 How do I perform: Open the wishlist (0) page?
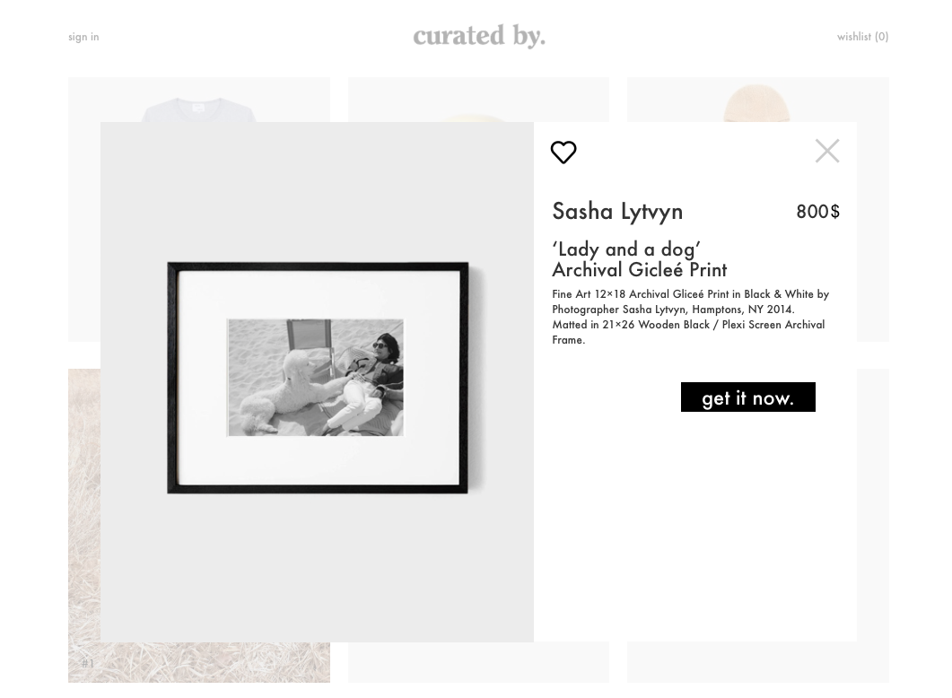click(862, 37)
